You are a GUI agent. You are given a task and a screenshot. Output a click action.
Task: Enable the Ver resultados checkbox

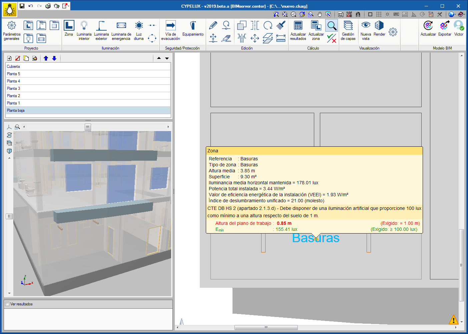click(x=7, y=304)
